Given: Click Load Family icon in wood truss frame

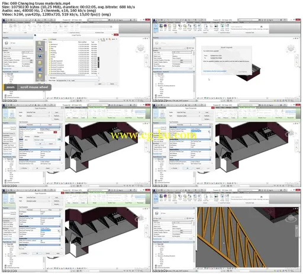Looking at the screenshot, I should point(223,198).
